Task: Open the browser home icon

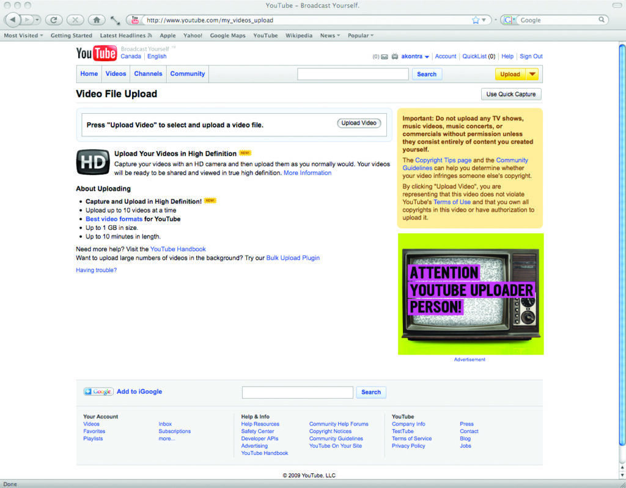Action: 97,20
